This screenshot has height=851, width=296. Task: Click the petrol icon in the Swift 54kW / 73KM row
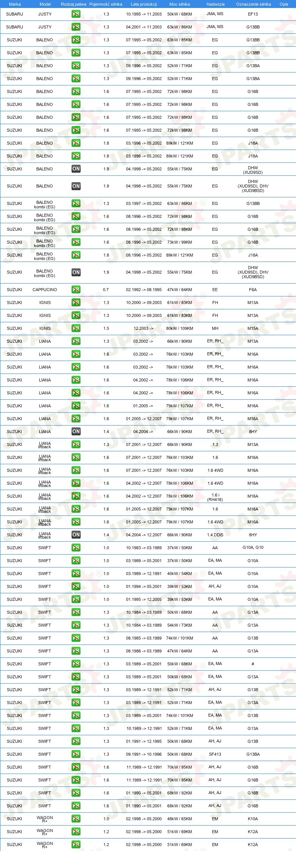click(x=76, y=625)
